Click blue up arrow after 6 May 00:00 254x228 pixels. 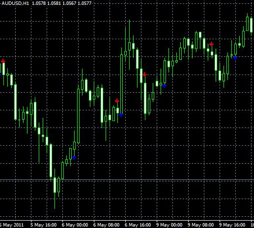(x=74, y=157)
